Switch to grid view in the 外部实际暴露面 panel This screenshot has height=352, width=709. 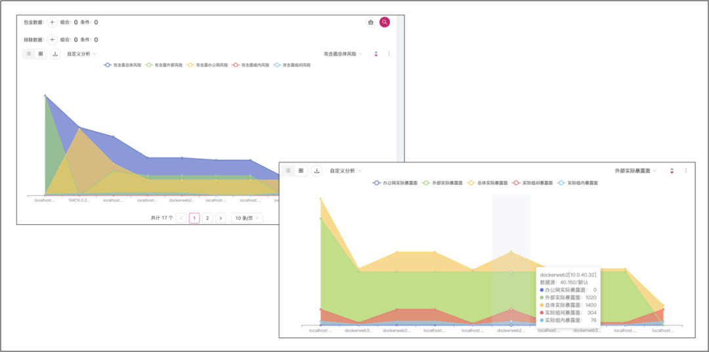(301, 170)
